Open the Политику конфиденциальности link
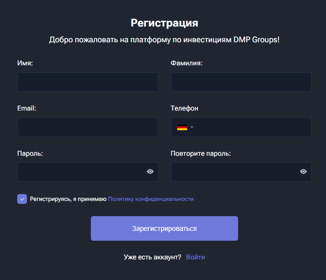The height and width of the screenshot is (280, 326). point(151,199)
